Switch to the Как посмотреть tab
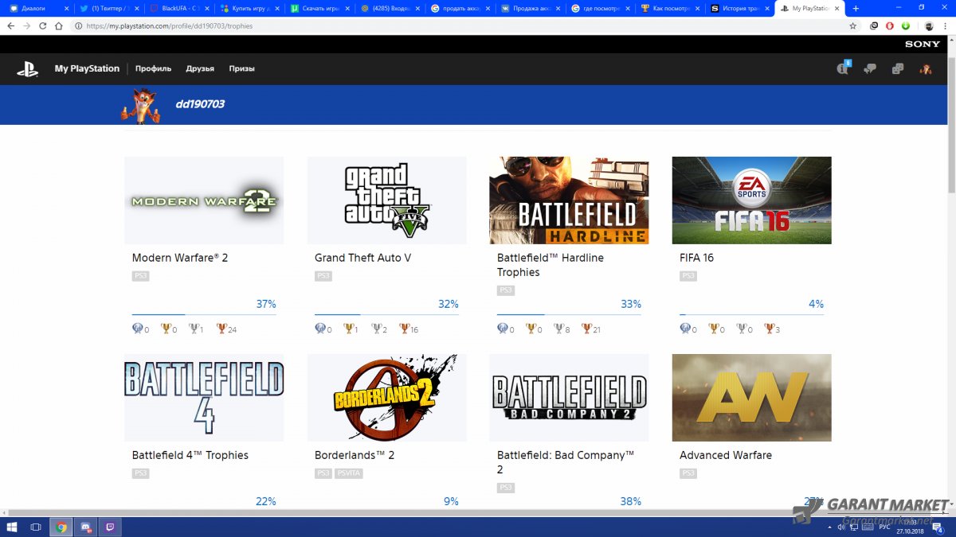 tap(671, 8)
